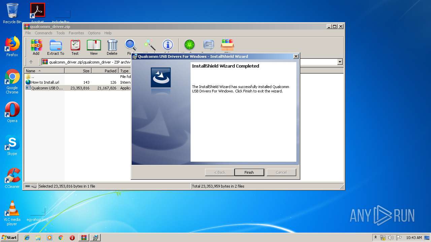
Task: Sort files by Packed column header
Action: point(105,71)
